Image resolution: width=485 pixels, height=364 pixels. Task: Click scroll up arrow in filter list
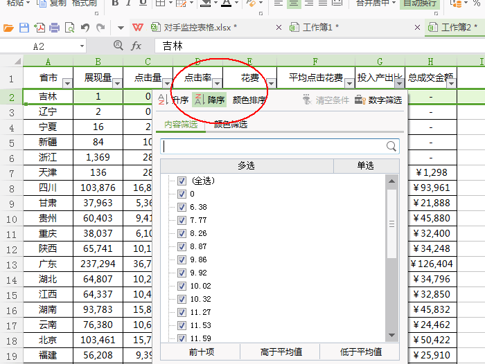tap(392, 181)
